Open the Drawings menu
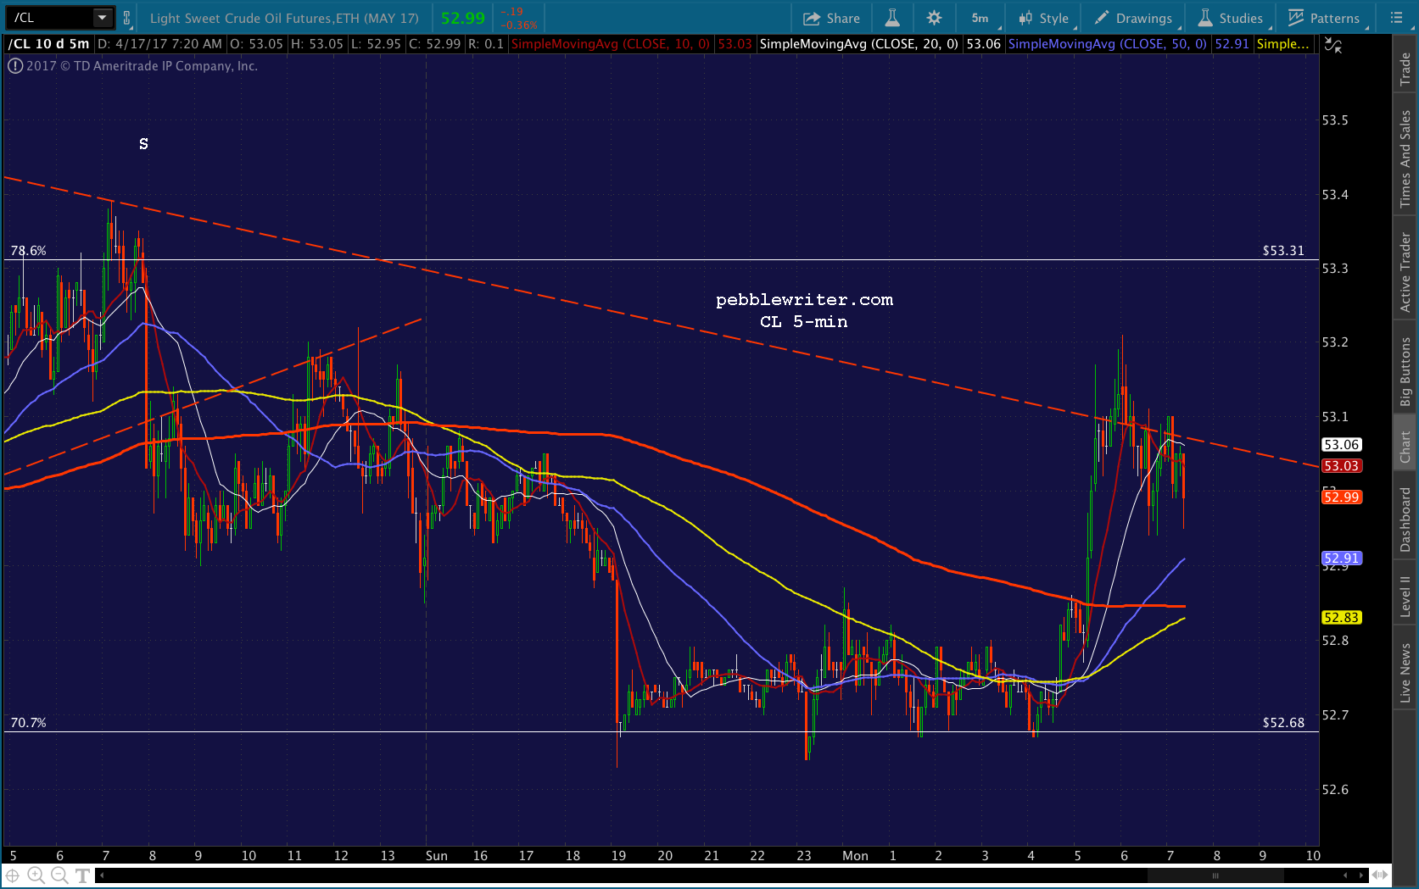 (x=1134, y=18)
